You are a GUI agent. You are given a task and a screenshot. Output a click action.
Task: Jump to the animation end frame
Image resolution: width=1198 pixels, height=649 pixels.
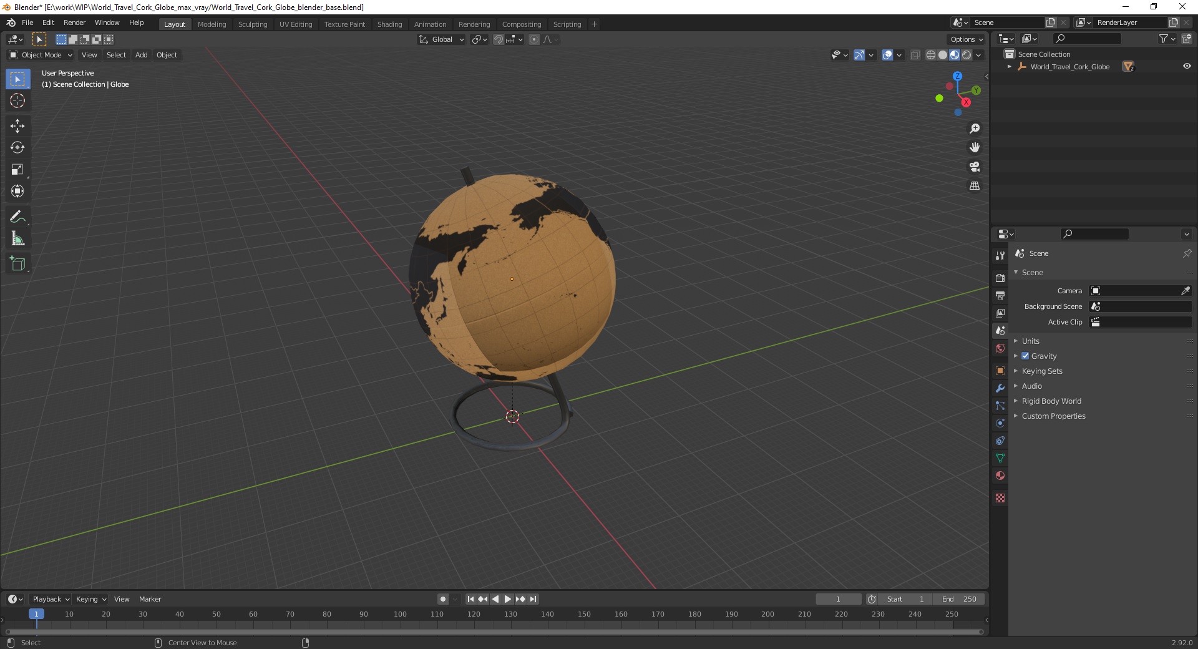533,599
